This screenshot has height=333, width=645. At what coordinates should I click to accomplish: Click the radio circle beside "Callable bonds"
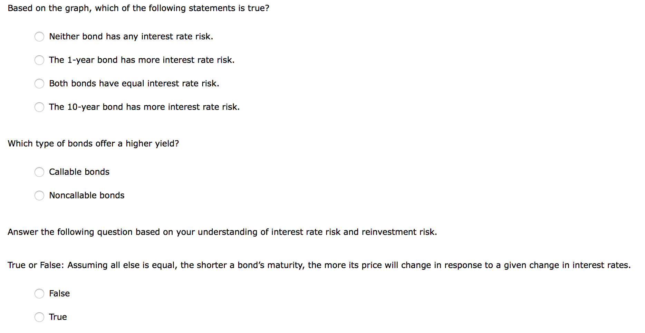(x=40, y=172)
